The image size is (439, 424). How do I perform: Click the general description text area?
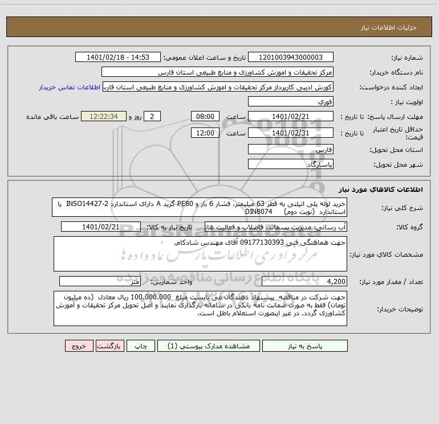[x=200, y=207]
